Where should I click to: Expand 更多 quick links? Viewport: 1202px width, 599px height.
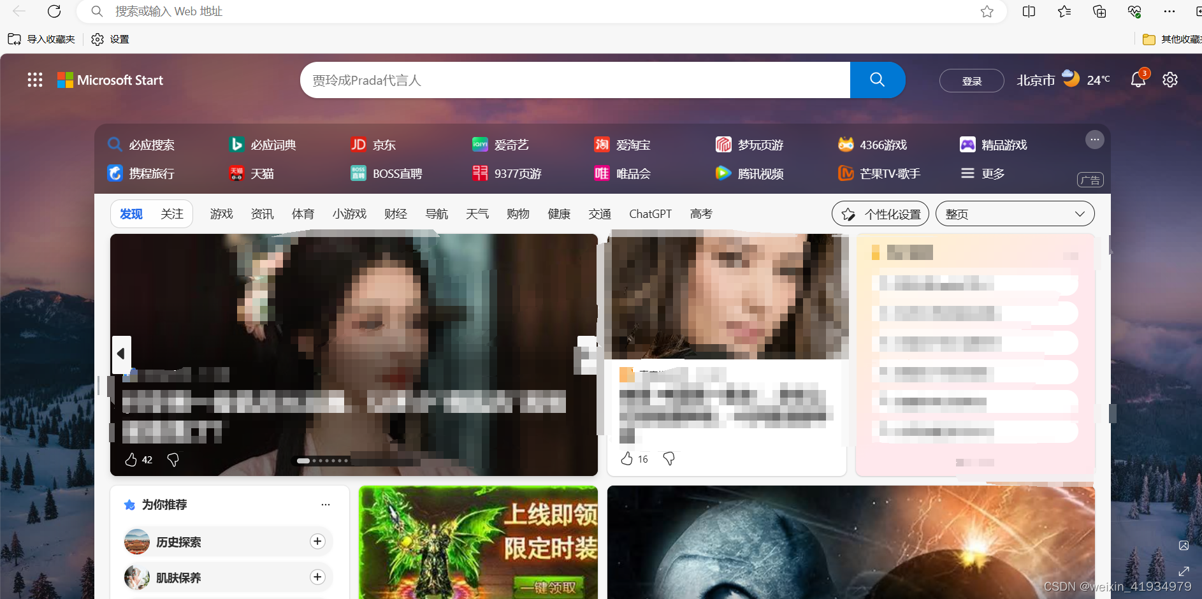coord(983,173)
